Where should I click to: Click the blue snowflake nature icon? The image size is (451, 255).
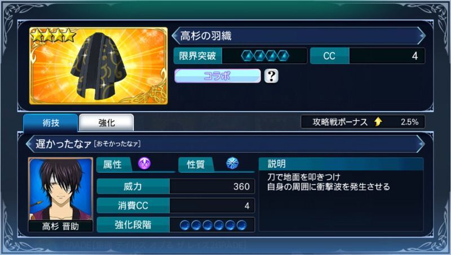click(232, 163)
